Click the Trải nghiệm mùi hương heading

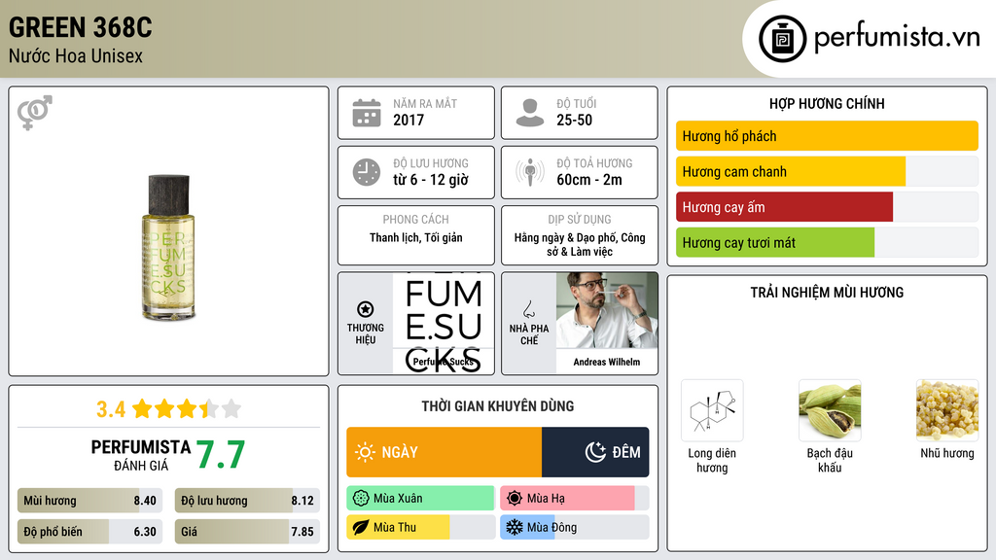[x=827, y=293]
